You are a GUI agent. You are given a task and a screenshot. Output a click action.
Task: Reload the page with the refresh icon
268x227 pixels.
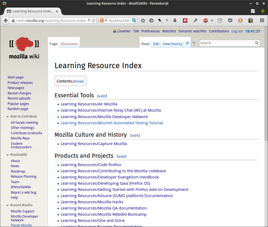(x=93, y=21)
